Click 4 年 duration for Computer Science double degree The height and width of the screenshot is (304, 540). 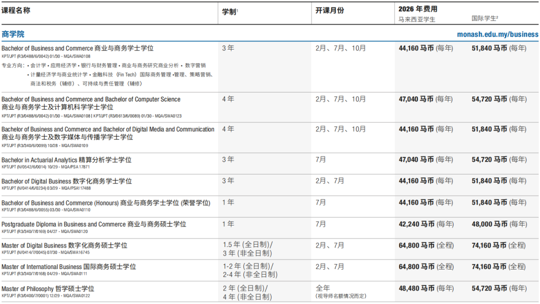(228, 99)
